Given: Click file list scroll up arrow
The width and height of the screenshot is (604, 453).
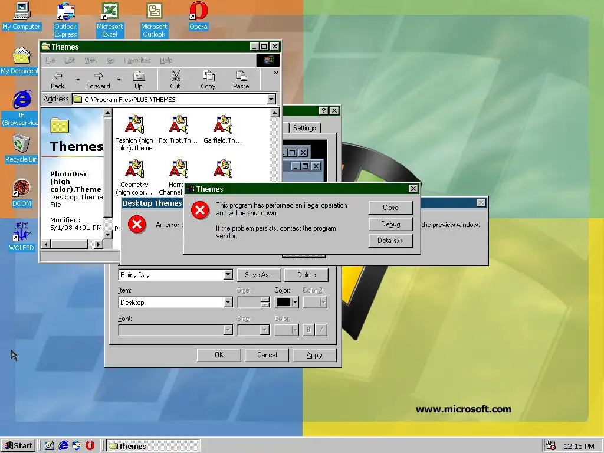Looking at the screenshot, I should (x=275, y=113).
